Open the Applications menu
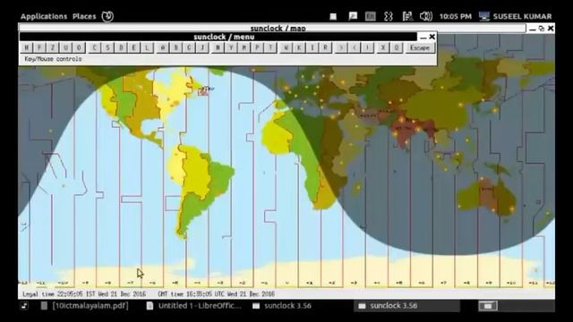Viewport: 573px width, 322px height. coord(44,16)
